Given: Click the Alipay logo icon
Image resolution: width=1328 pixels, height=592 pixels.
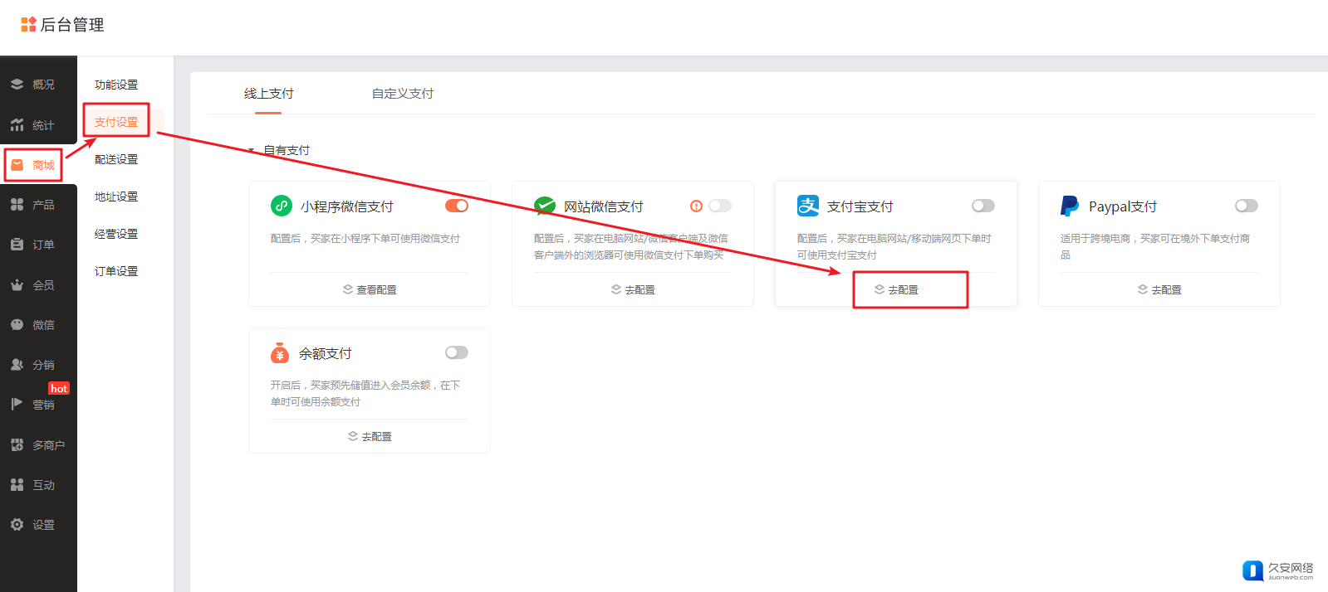Looking at the screenshot, I should [x=807, y=206].
